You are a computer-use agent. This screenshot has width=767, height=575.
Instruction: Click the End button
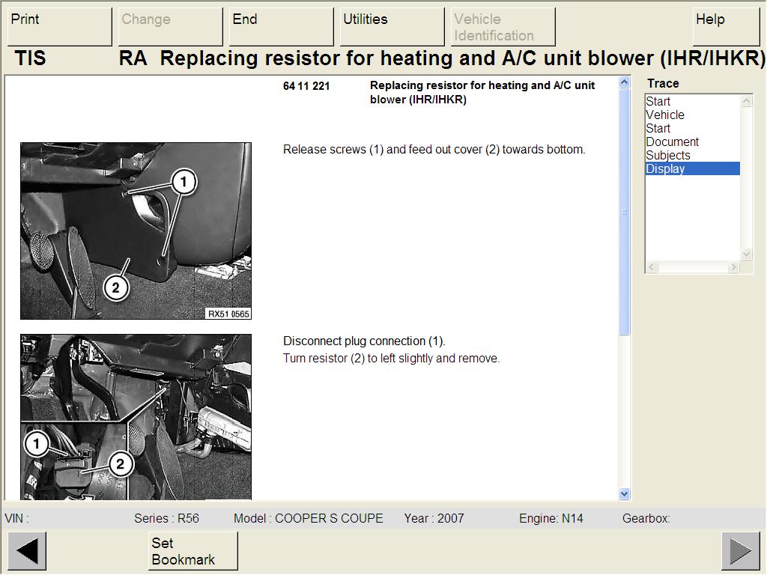click(282, 26)
